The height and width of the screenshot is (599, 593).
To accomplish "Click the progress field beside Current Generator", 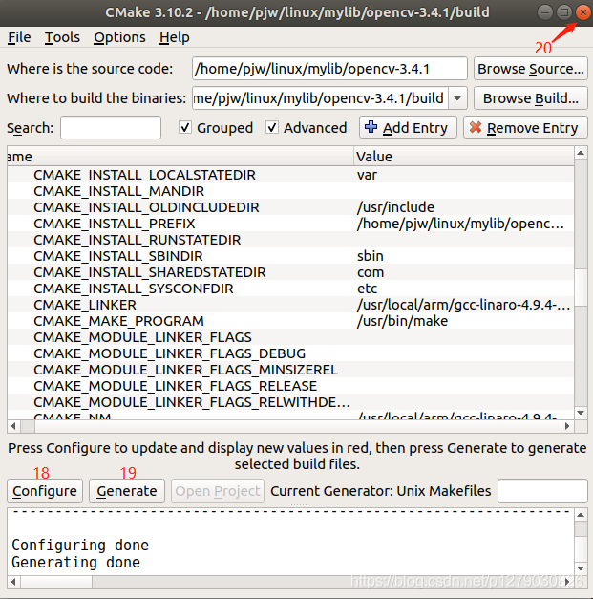I will tap(542, 491).
